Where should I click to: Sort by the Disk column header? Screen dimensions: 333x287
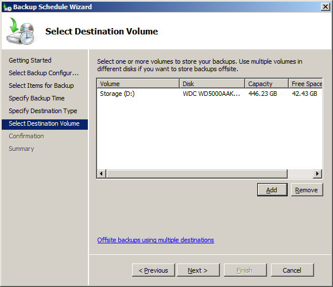[x=212, y=84]
